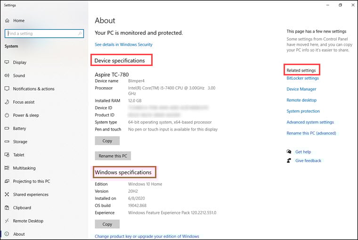The width and height of the screenshot is (358, 240).
Task: Open the Display settings page
Action: tap(20, 62)
